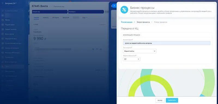Click the Заявка логисту sidebar icon
This screenshot has width=218, height=104.
point(2,29)
